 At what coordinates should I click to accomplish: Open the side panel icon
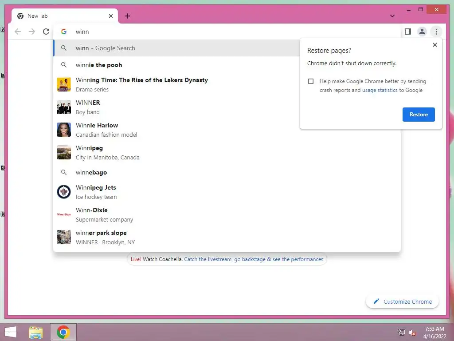pyautogui.click(x=408, y=32)
